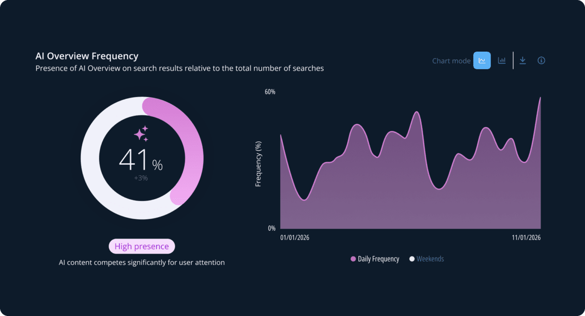Click the High presence badge
The height and width of the screenshot is (316, 585).
pyautogui.click(x=141, y=246)
